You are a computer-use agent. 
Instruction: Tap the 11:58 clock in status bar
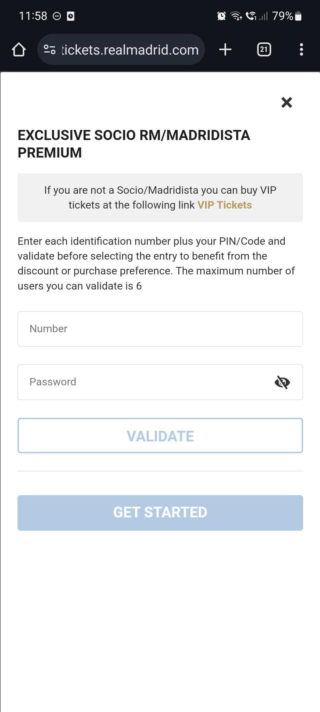(x=33, y=16)
